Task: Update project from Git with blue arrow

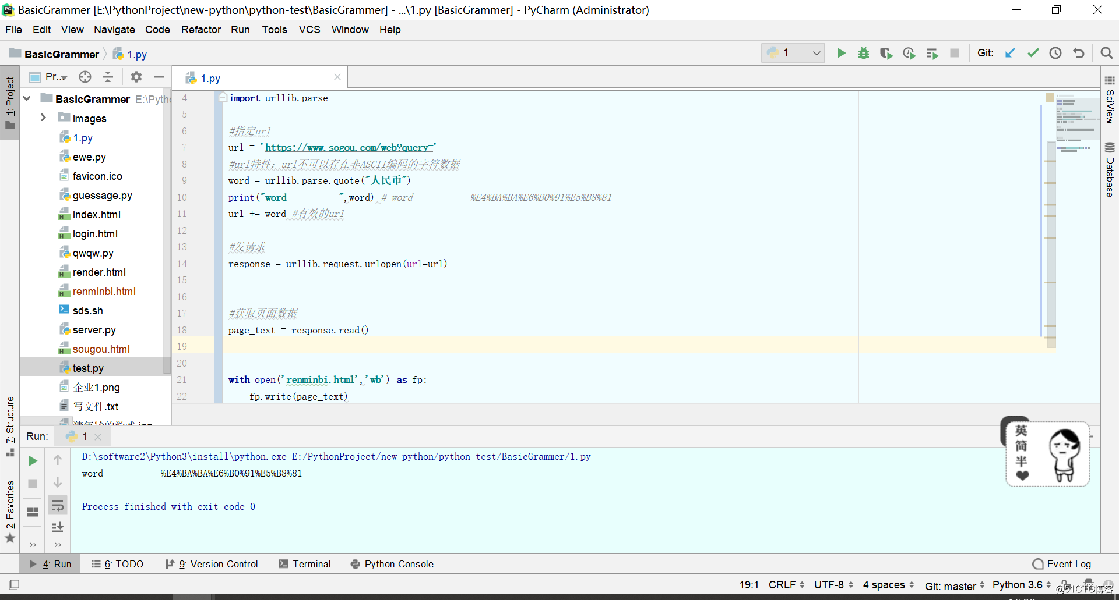Action: [x=1010, y=54]
